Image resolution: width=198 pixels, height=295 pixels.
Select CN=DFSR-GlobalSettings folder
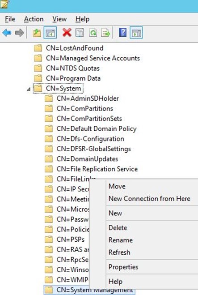[x=93, y=149]
